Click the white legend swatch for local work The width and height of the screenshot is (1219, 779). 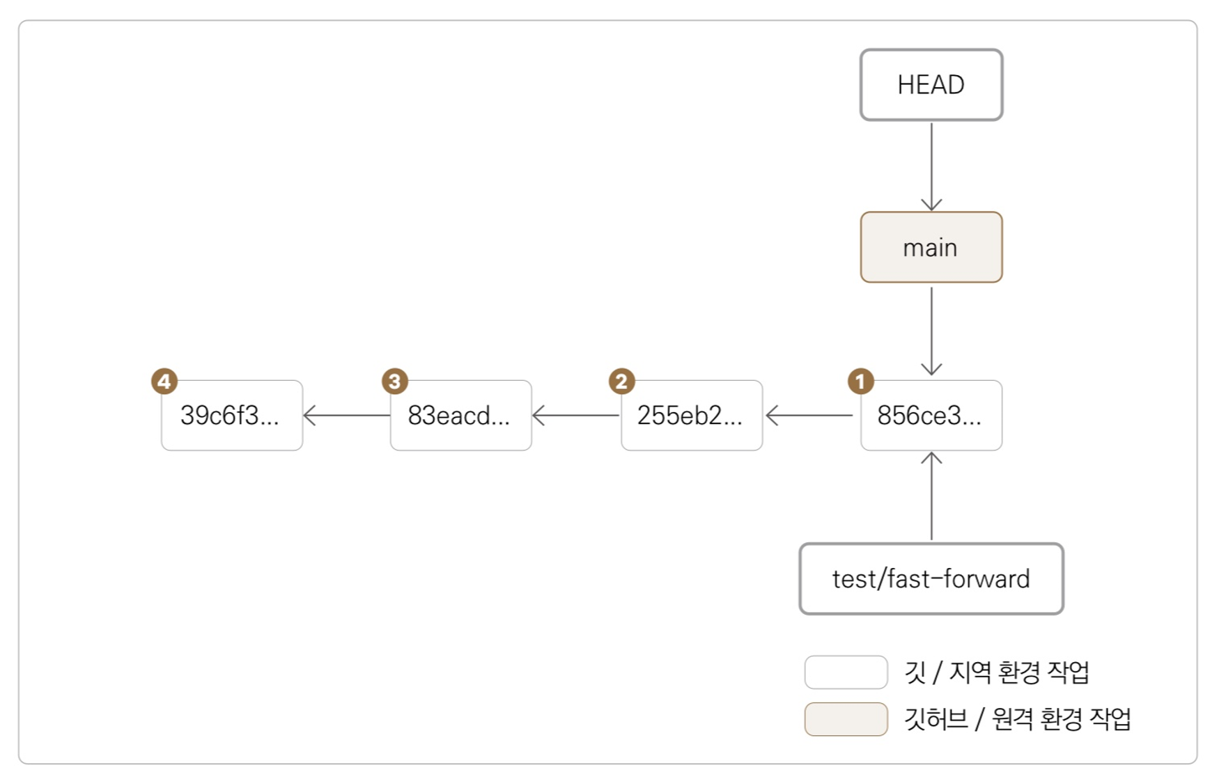pos(846,672)
